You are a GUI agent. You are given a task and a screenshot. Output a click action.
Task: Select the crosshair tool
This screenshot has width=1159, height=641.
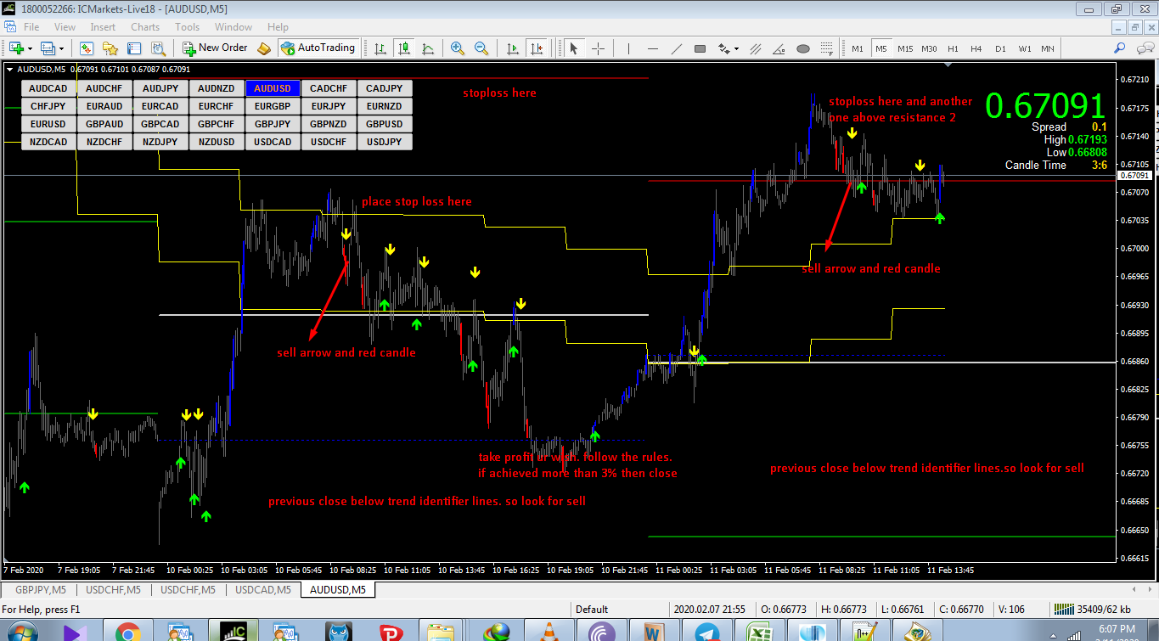tap(598, 48)
